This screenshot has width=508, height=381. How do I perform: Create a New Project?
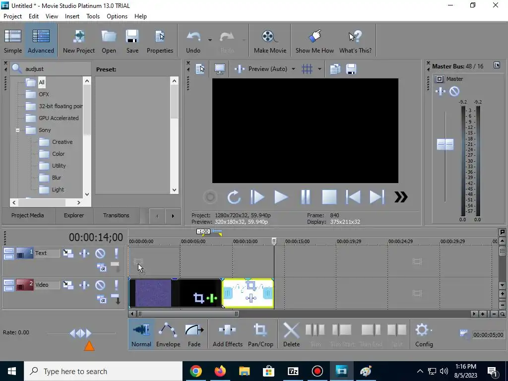tap(79, 41)
